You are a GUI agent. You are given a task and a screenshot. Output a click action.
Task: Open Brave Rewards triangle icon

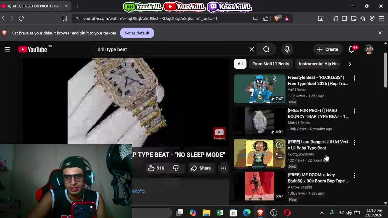click(287, 18)
